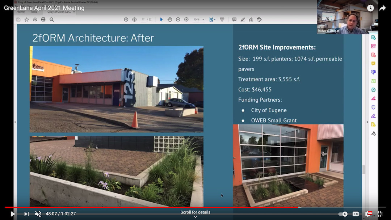Go to the next PDF page

(134, 20)
